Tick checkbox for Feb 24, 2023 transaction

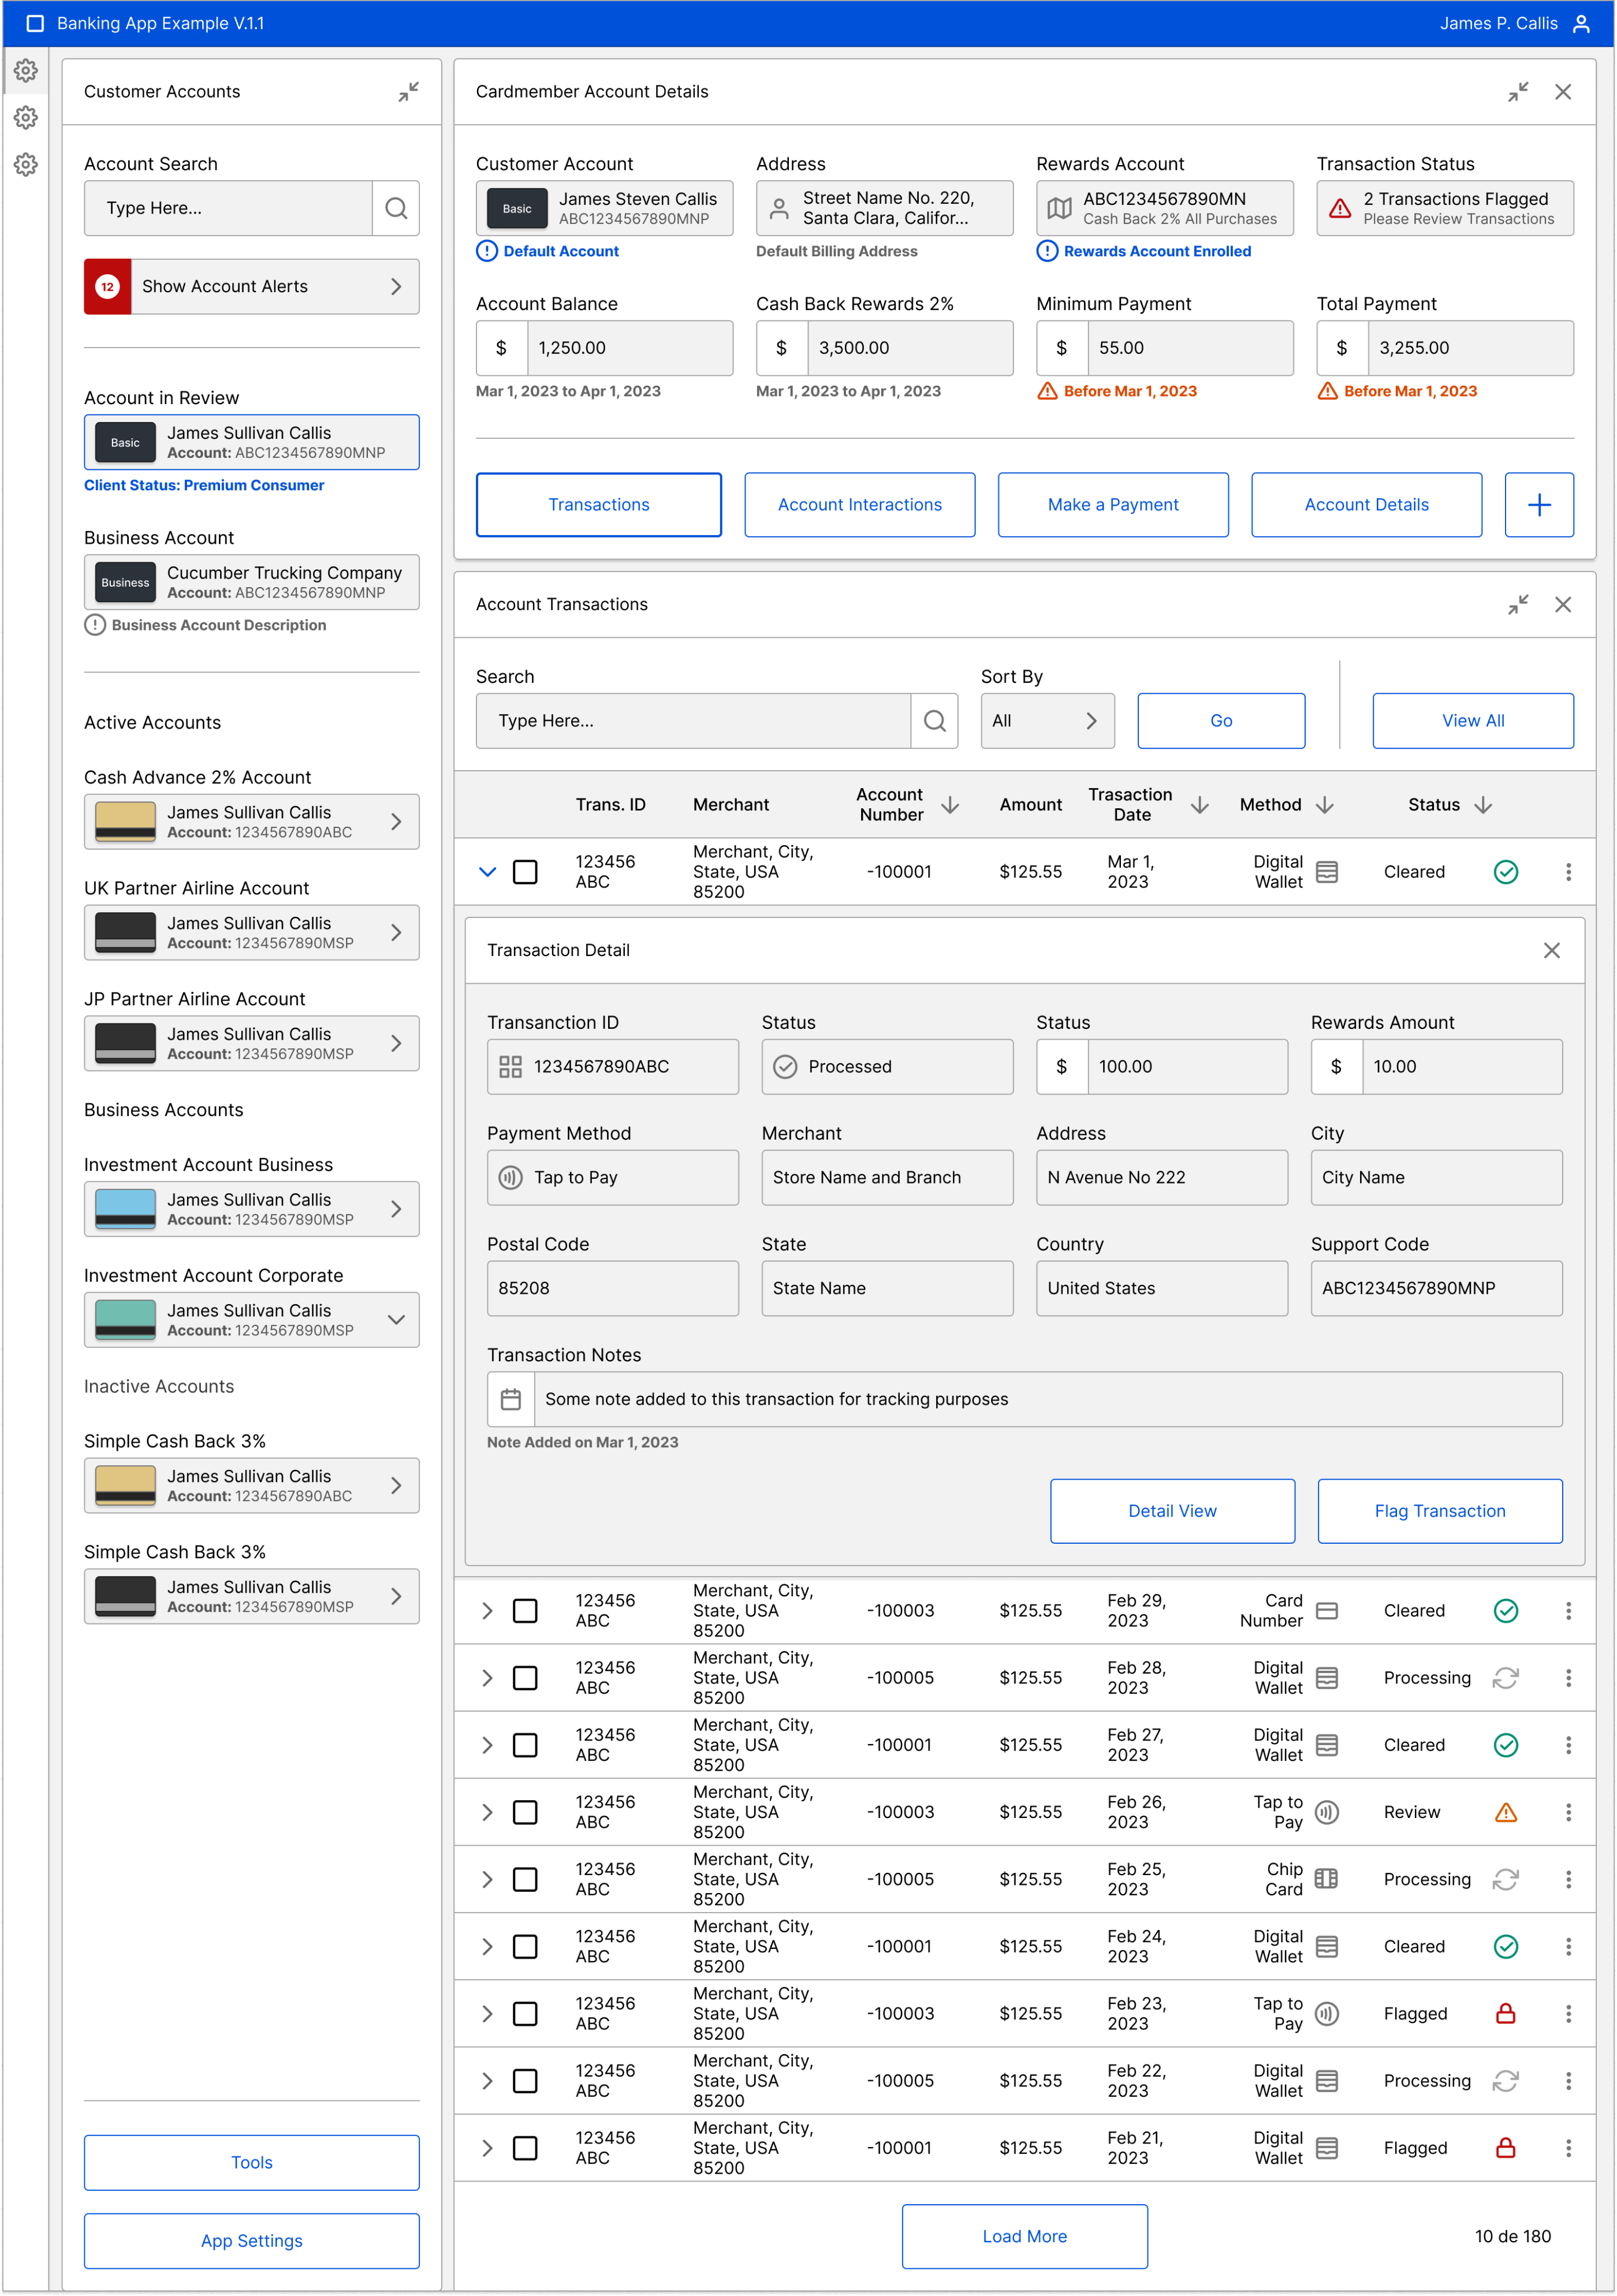(x=524, y=1946)
